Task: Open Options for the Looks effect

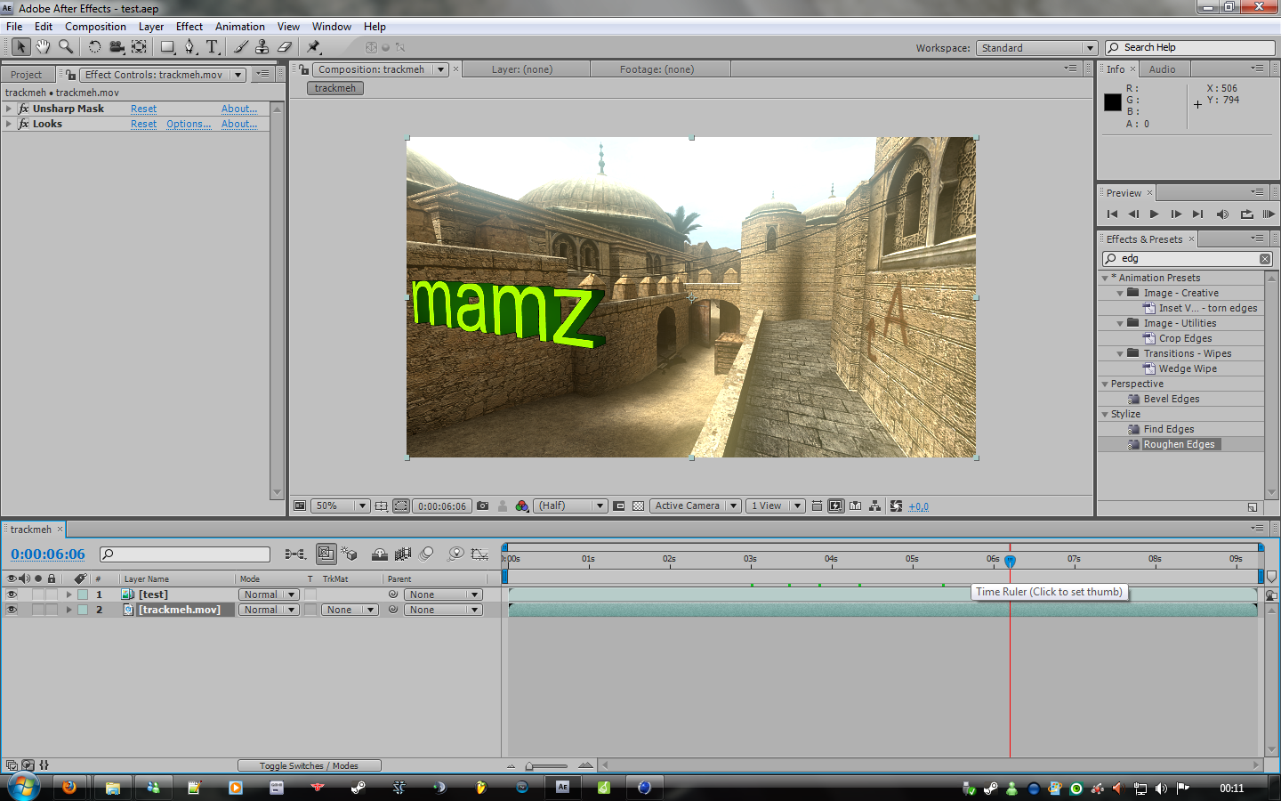Action: [x=189, y=124]
